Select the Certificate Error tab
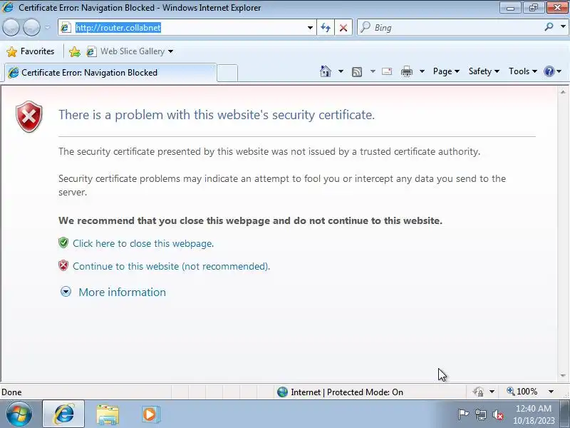The image size is (570, 428). pyautogui.click(x=109, y=73)
